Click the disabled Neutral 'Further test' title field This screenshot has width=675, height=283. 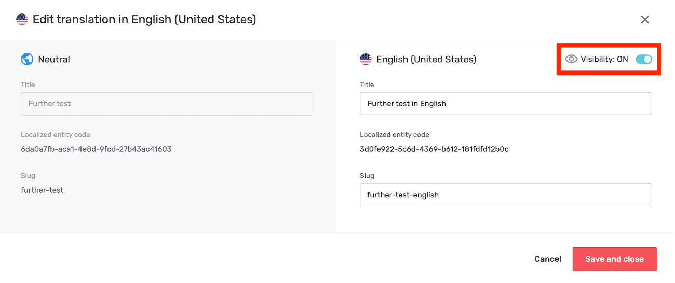pos(167,104)
